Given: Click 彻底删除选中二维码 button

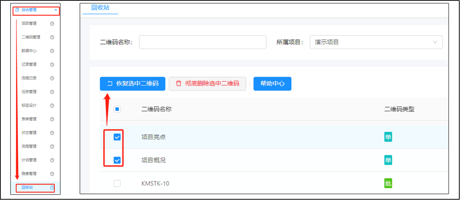Looking at the screenshot, I should click(x=208, y=83).
